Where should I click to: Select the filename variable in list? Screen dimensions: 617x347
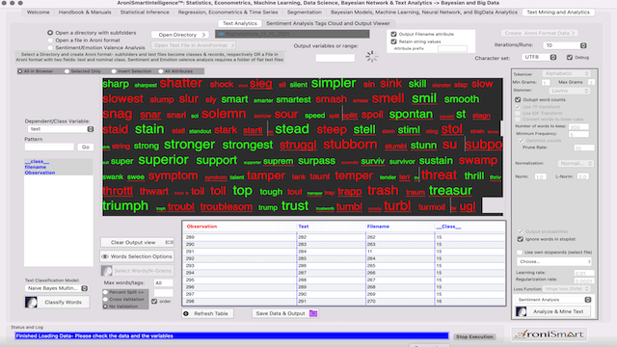pyautogui.click(x=36, y=167)
